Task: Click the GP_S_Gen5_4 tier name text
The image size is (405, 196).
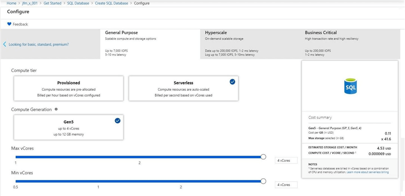Action: (x=351, y=128)
